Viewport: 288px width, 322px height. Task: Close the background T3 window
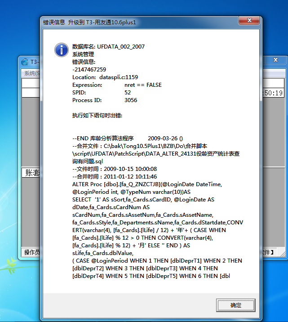[x=275, y=60]
